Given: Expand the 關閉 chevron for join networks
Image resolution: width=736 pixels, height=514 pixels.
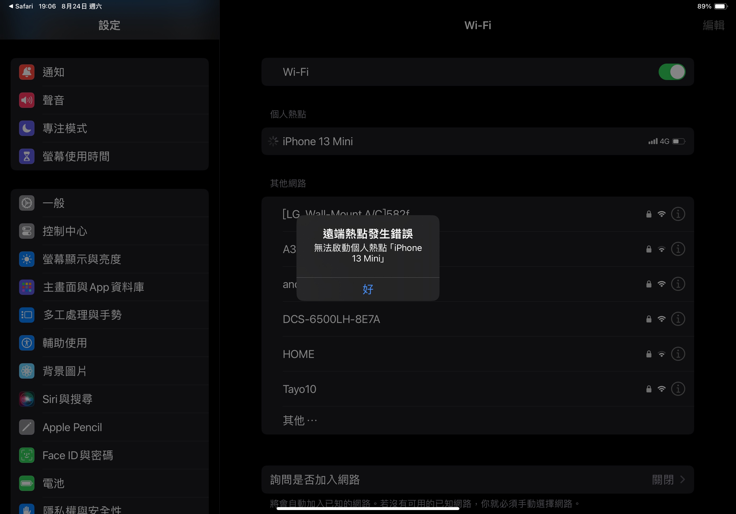Looking at the screenshot, I should [682, 480].
